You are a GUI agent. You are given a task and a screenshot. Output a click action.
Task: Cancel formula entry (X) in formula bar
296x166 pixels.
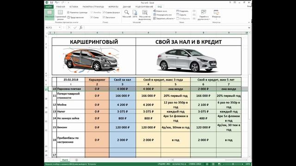69,28
